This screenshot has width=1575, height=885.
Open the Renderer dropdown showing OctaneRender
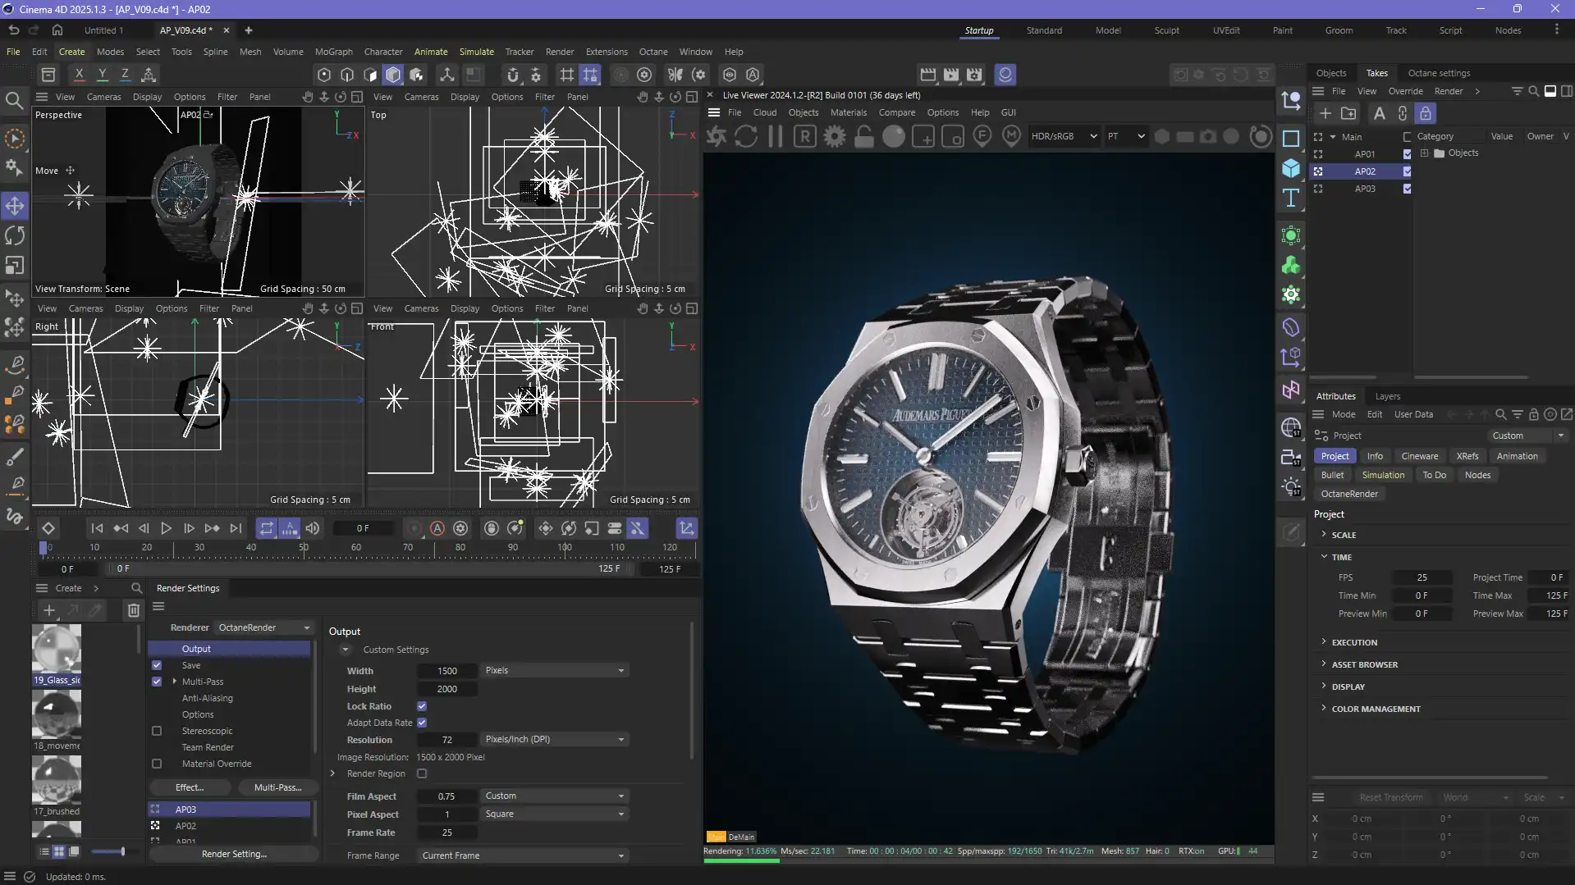coord(264,627)
